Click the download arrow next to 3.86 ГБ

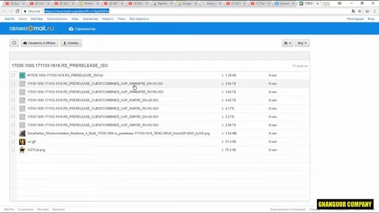pyautogui.click(x=223, y=83)
